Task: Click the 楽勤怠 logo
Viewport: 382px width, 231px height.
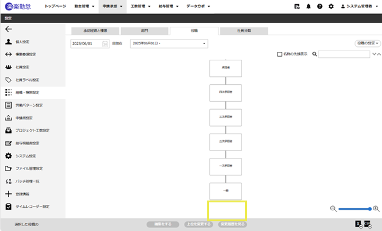Action: pos(18,6)
